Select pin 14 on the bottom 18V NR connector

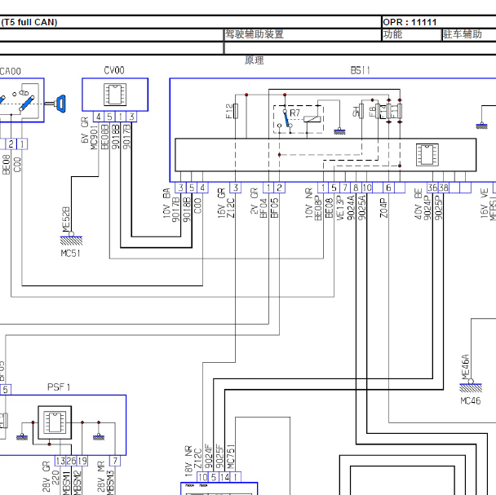pos(224,477)
